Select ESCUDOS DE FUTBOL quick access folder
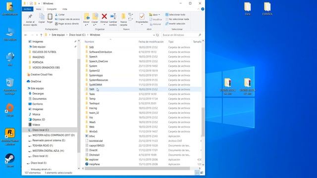 coord(44,52)
